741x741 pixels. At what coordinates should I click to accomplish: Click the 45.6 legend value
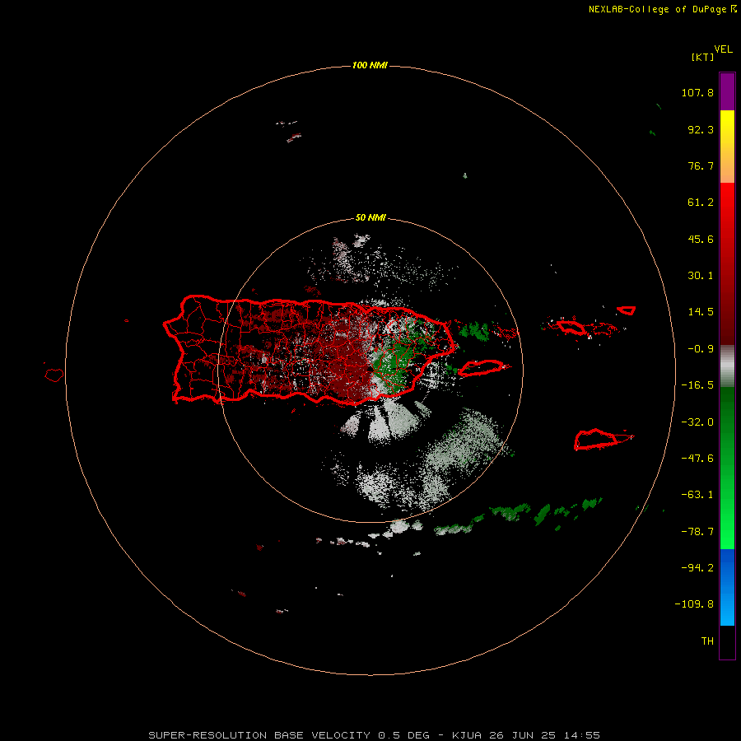click(x=701, y=239)
